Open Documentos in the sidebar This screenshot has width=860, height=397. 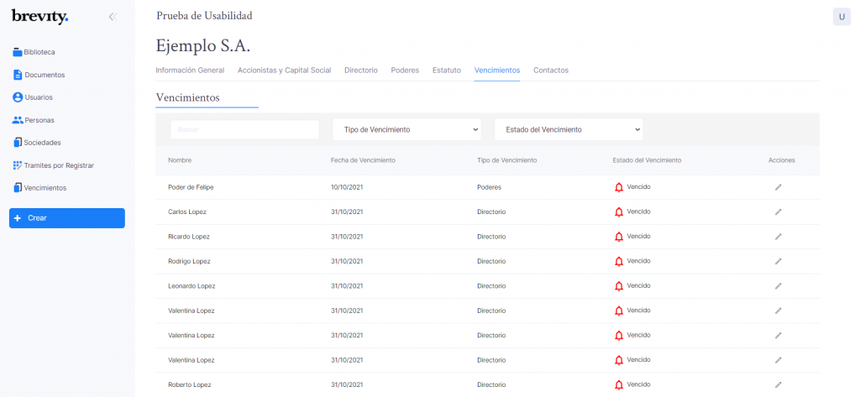(x=39, y=75)
